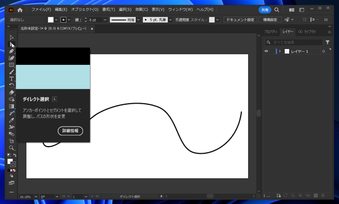
Task: Click the ドキュメント設定 button
Action: [240, 20]
